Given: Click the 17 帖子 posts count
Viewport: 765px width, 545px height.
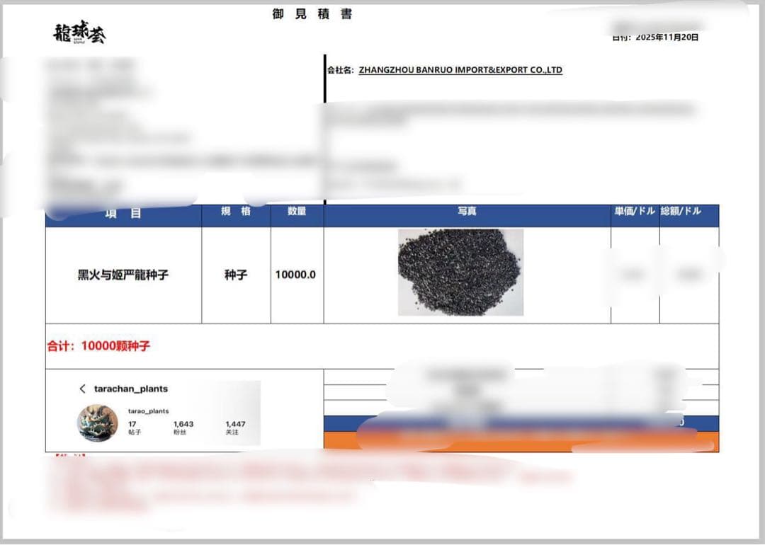Looking at the screenshot, I should point(134,428).
